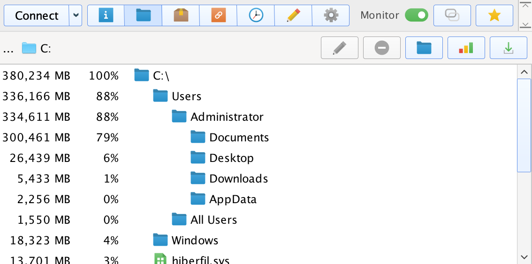532x264 pixels.
Task: Click the 380,234 MB size value
Action: tap(36, 76)
